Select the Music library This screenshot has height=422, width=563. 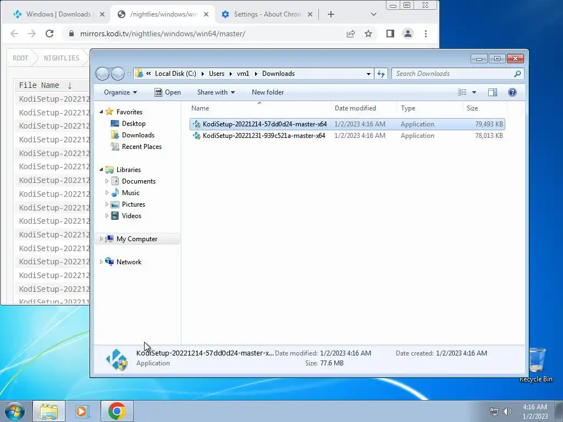pyautogui.click(x=131, y=193)
